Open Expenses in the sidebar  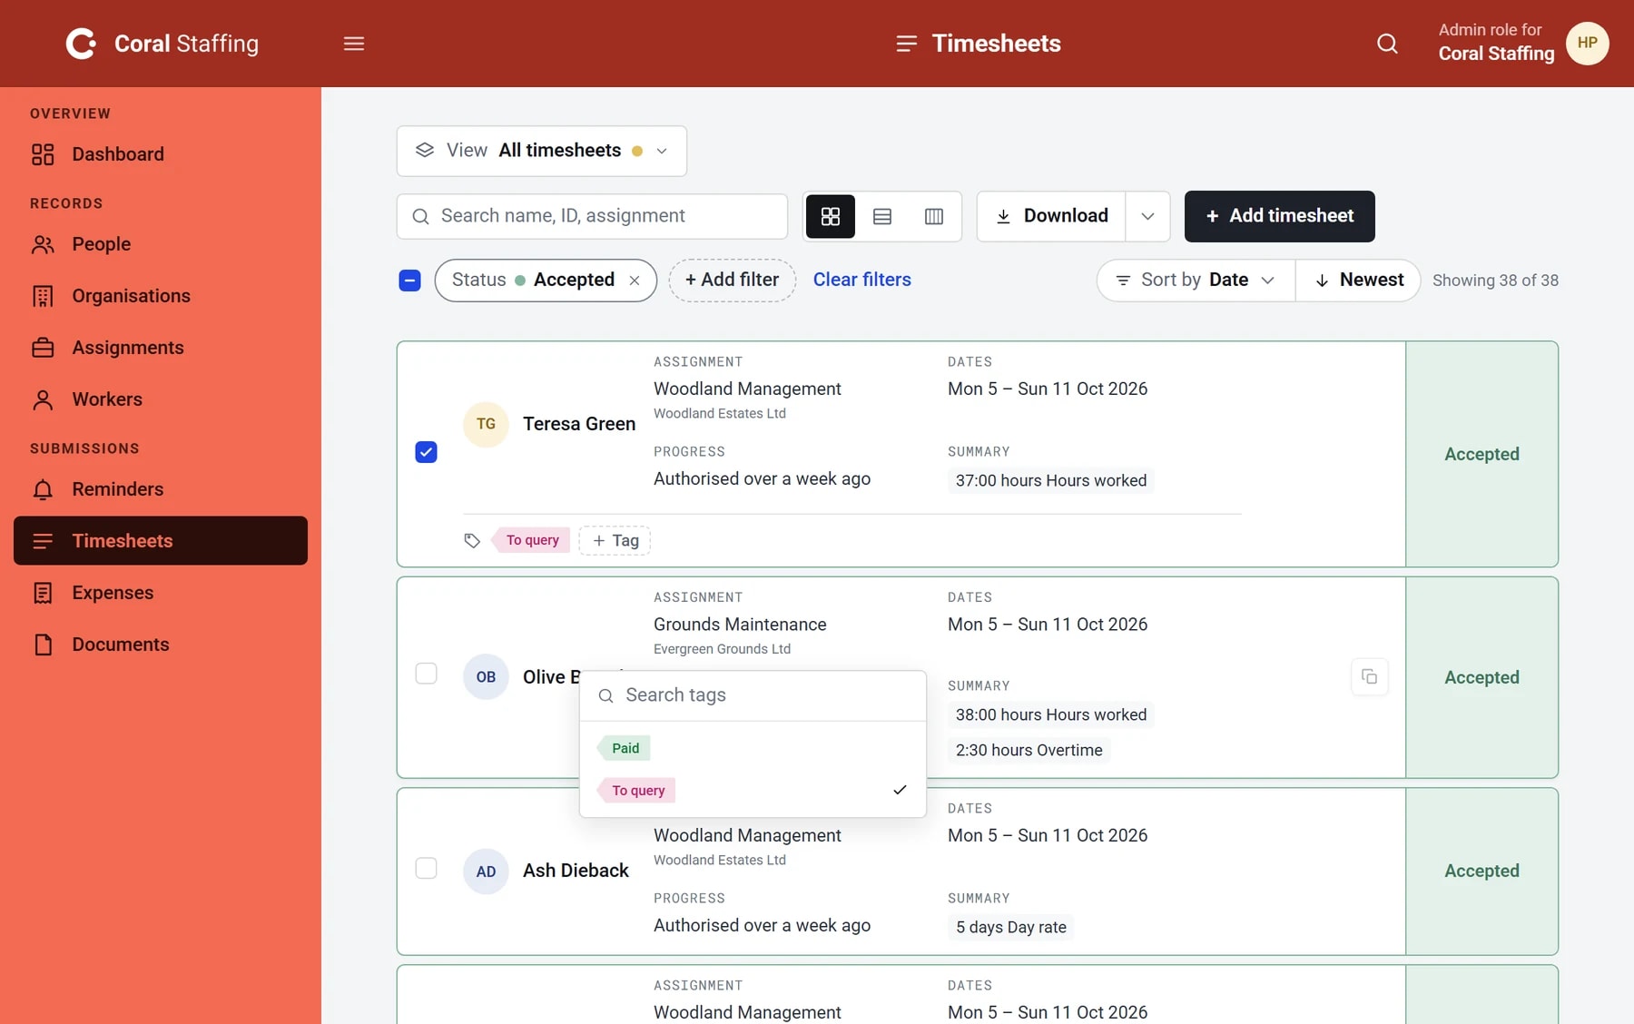[161, 593]
